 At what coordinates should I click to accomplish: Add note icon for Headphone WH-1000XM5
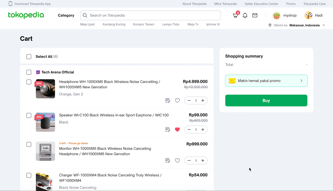click(x=168, y=101)
